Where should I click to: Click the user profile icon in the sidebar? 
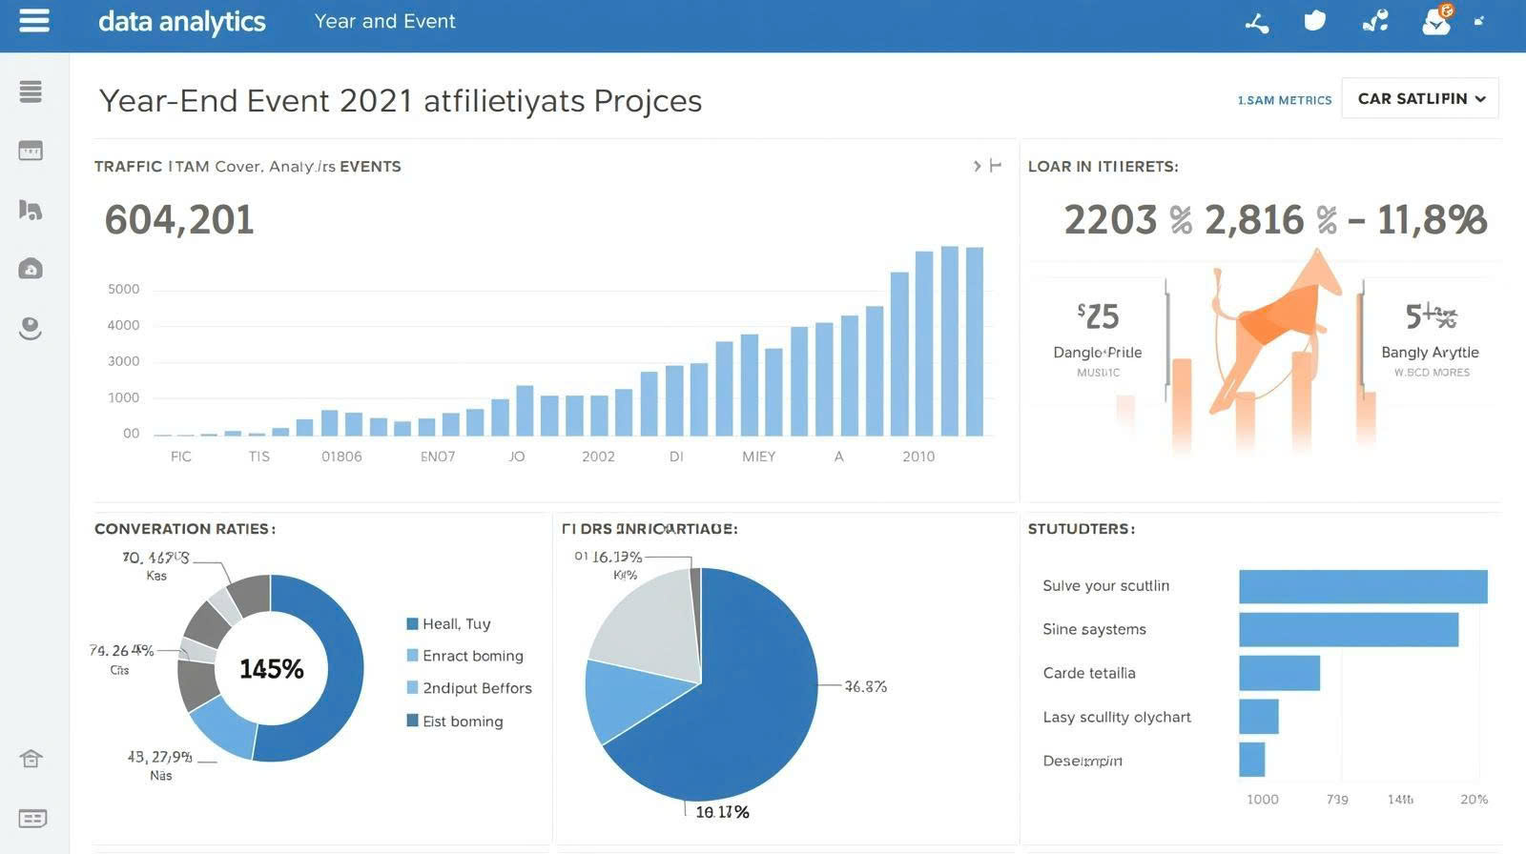31,329
